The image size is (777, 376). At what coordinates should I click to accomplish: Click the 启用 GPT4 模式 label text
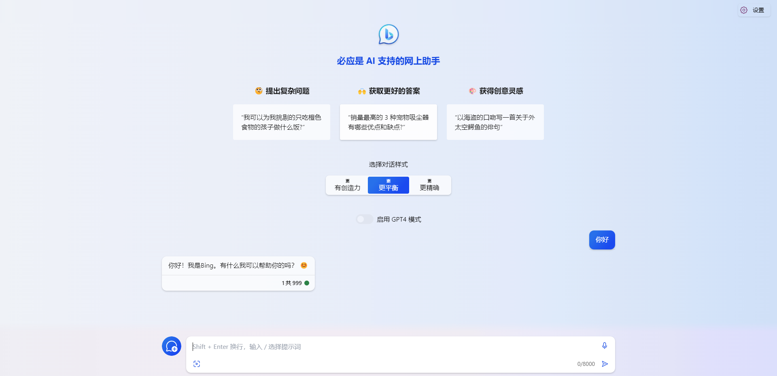(399, 219)
